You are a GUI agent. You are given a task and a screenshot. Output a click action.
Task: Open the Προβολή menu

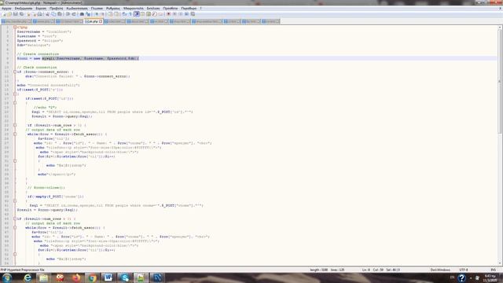[x=56, y=9]
